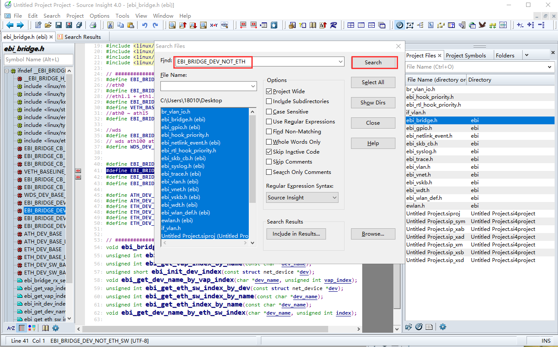Switch to the Folders tab
The image size is (558, 347).
505,55
